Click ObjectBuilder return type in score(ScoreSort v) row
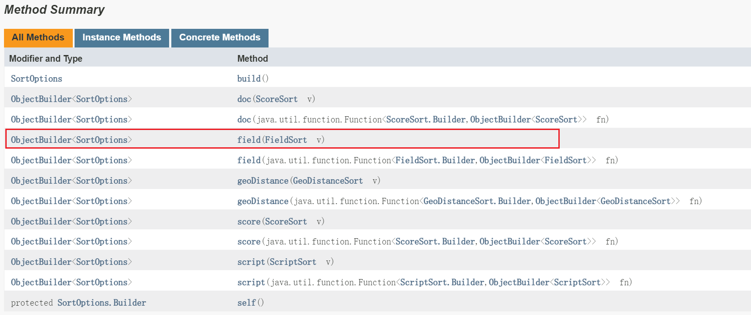Viewport: 751px width, 315px height. click(x=41, y=221)
